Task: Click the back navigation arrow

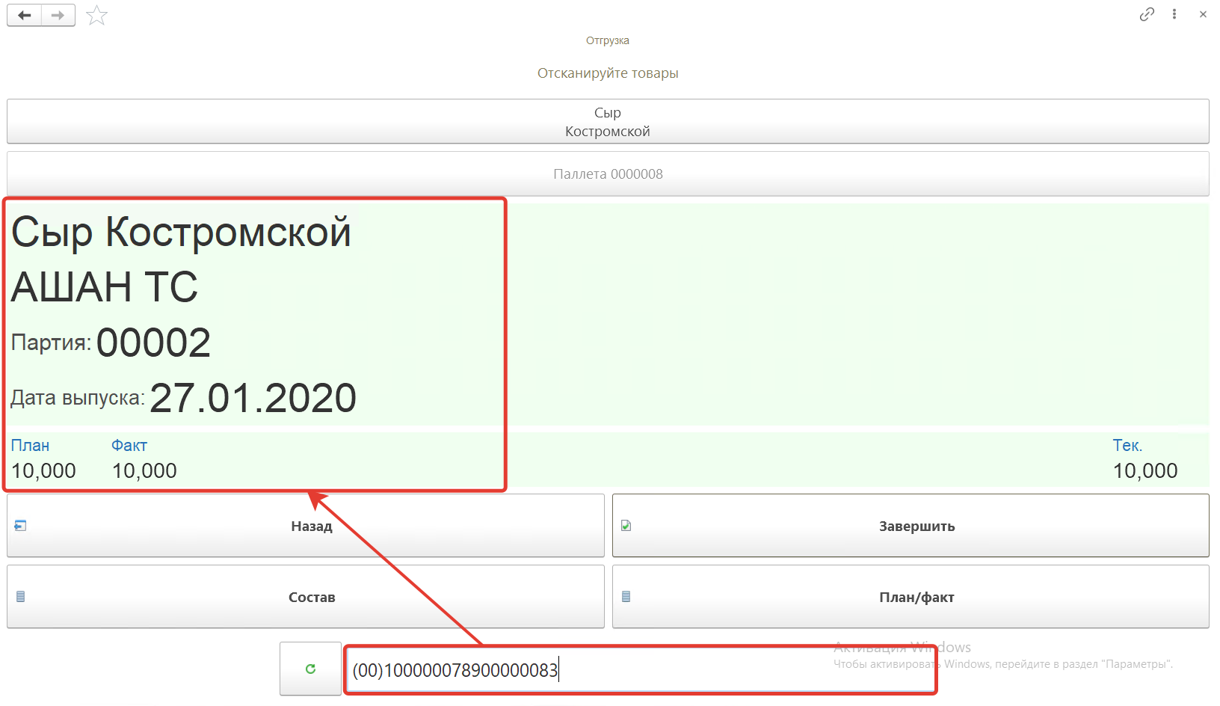Action: tap(25, 15)
